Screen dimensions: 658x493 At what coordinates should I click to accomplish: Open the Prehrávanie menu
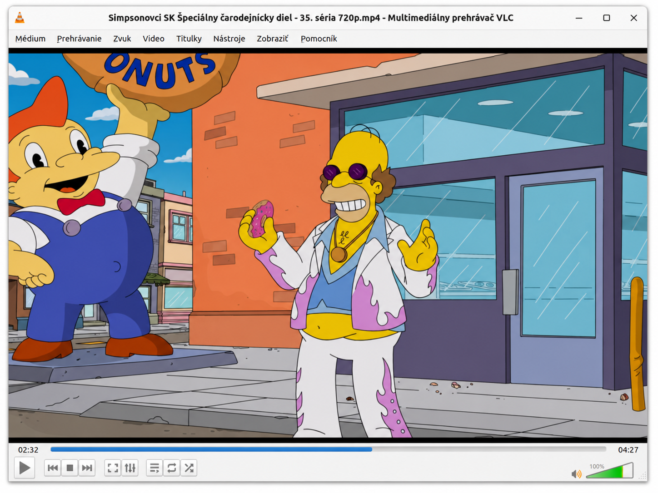pos(79,39)
